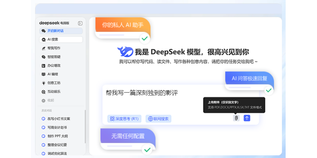
Task: Start a new chat via 开启新对话
Action: 61,31
